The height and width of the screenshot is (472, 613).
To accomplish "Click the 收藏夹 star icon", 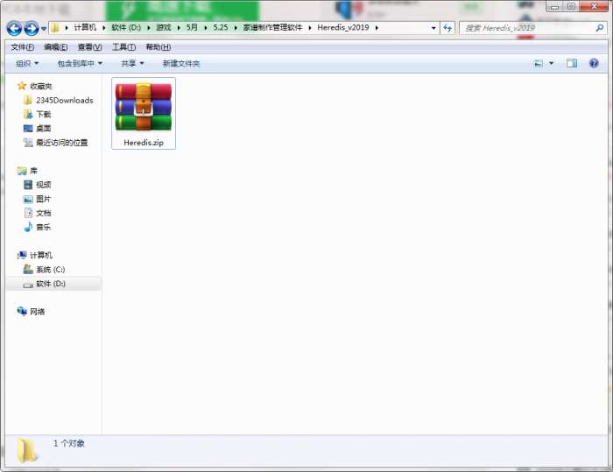I will [x=22, y=86].
